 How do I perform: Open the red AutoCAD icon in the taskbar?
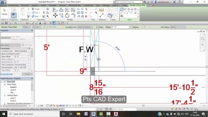click(116, 114)
